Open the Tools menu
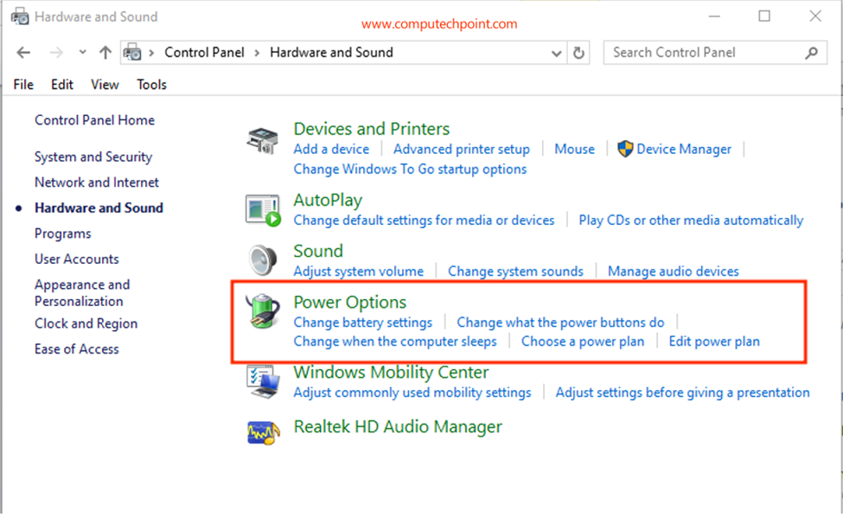The image size is (843, 517). coord(151,85)
